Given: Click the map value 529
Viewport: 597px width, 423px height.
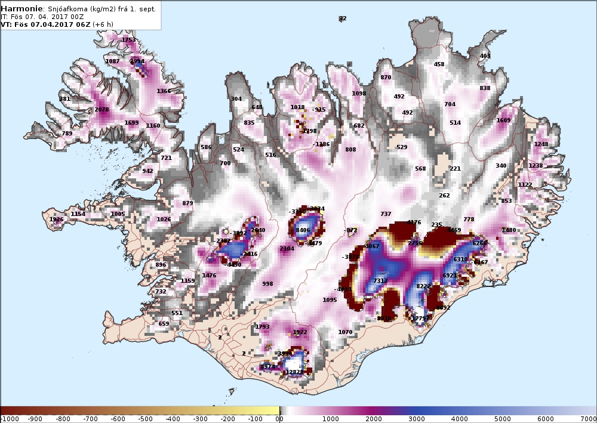Looking at the screenshot, I should coord(402,147).
